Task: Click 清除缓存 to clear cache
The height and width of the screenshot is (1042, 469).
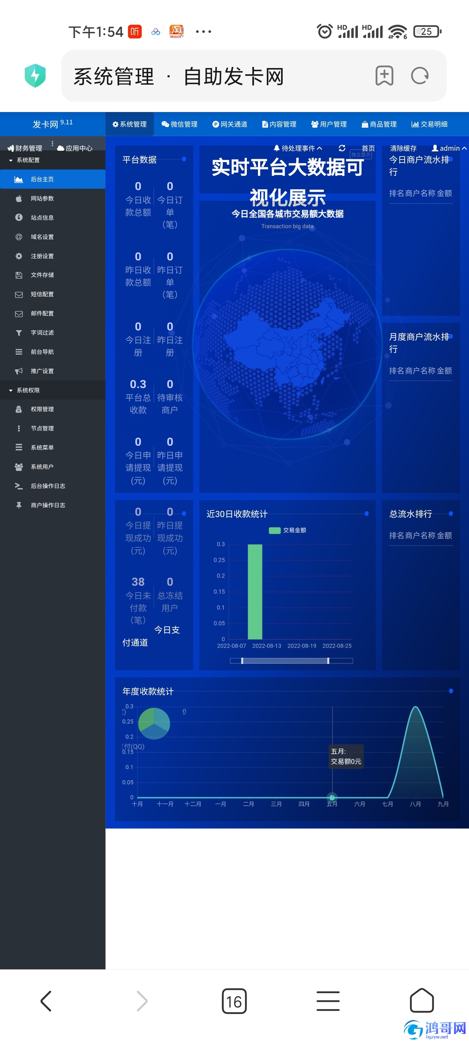Action: 403,148
